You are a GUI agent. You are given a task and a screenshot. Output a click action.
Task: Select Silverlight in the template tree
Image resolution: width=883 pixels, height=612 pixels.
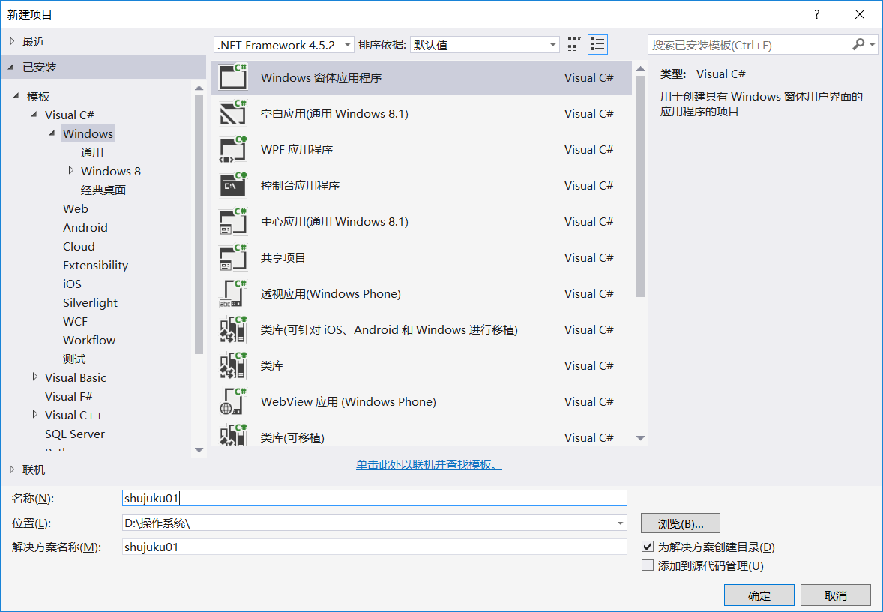tap(90, 302)
